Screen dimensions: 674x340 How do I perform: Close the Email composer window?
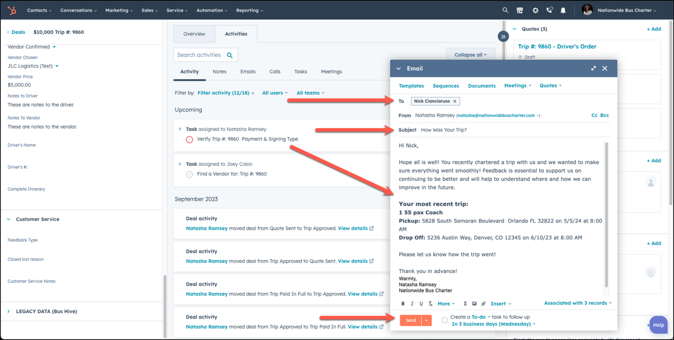point(605,68)
